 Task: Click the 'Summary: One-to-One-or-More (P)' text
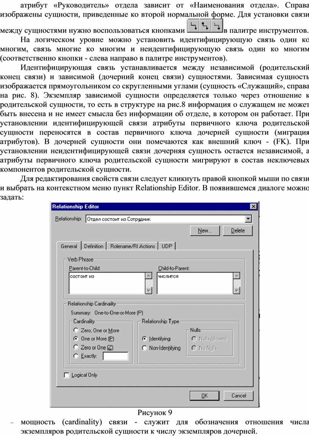pyautogui.click(x=107, y=313)
